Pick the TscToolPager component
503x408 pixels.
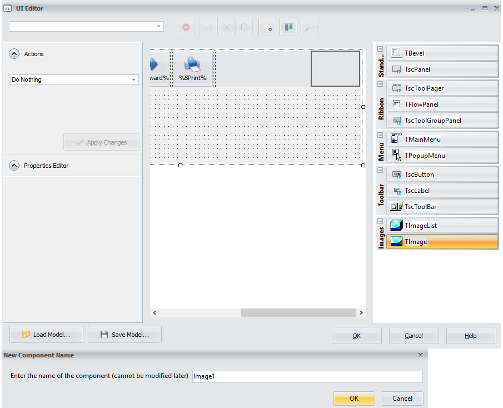[442, 88]
